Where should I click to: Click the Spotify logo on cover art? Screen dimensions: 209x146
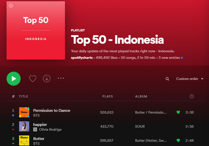(11, 6)
